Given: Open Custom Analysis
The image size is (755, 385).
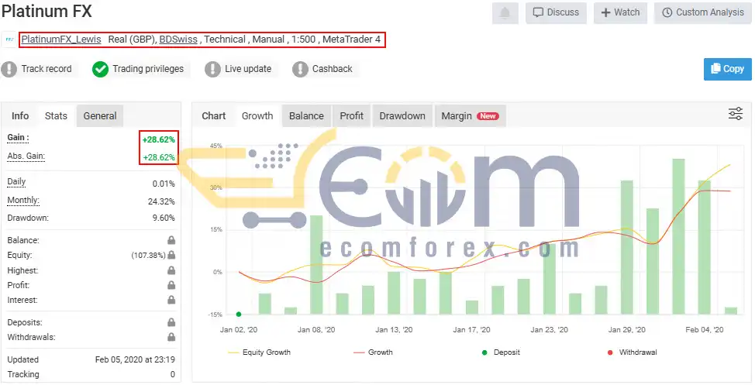Looking at the screenshot, I should tap(702, 13).
